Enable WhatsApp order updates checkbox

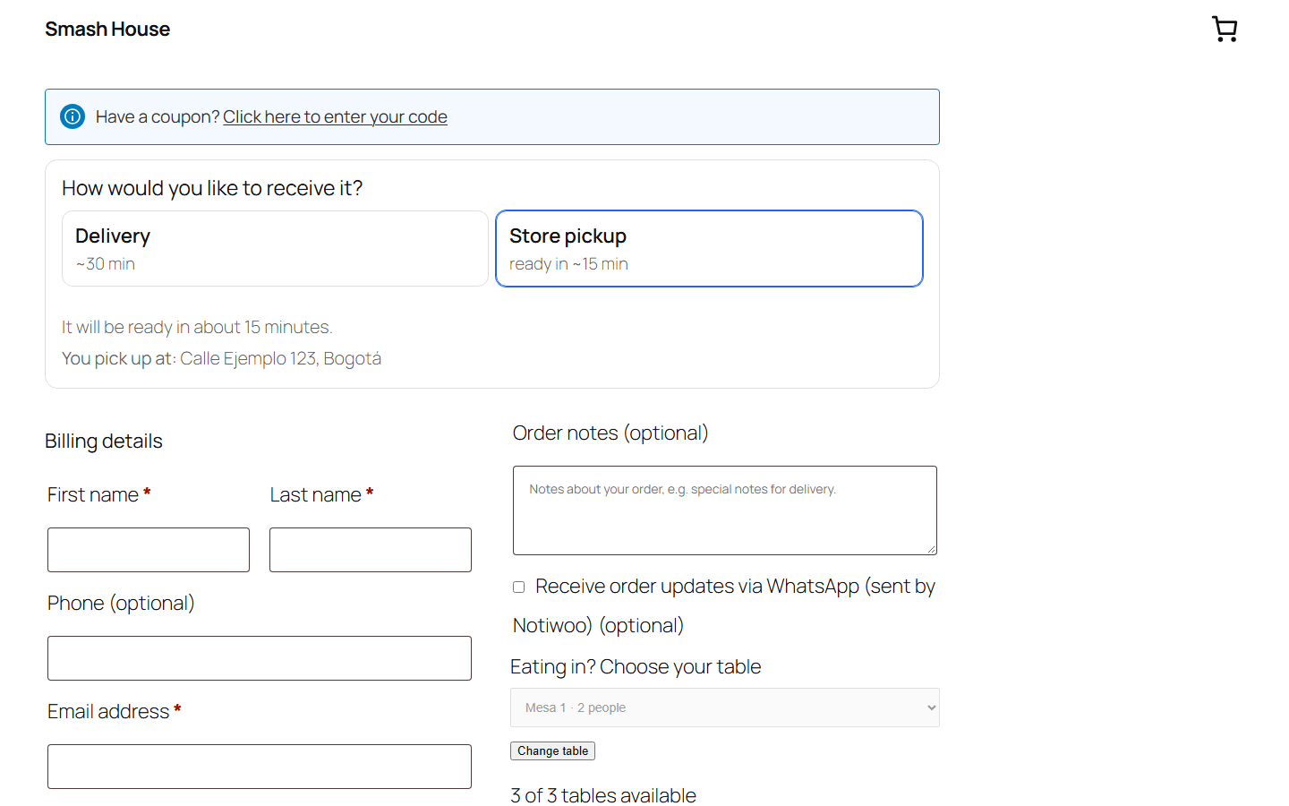(x=518, y=587)
